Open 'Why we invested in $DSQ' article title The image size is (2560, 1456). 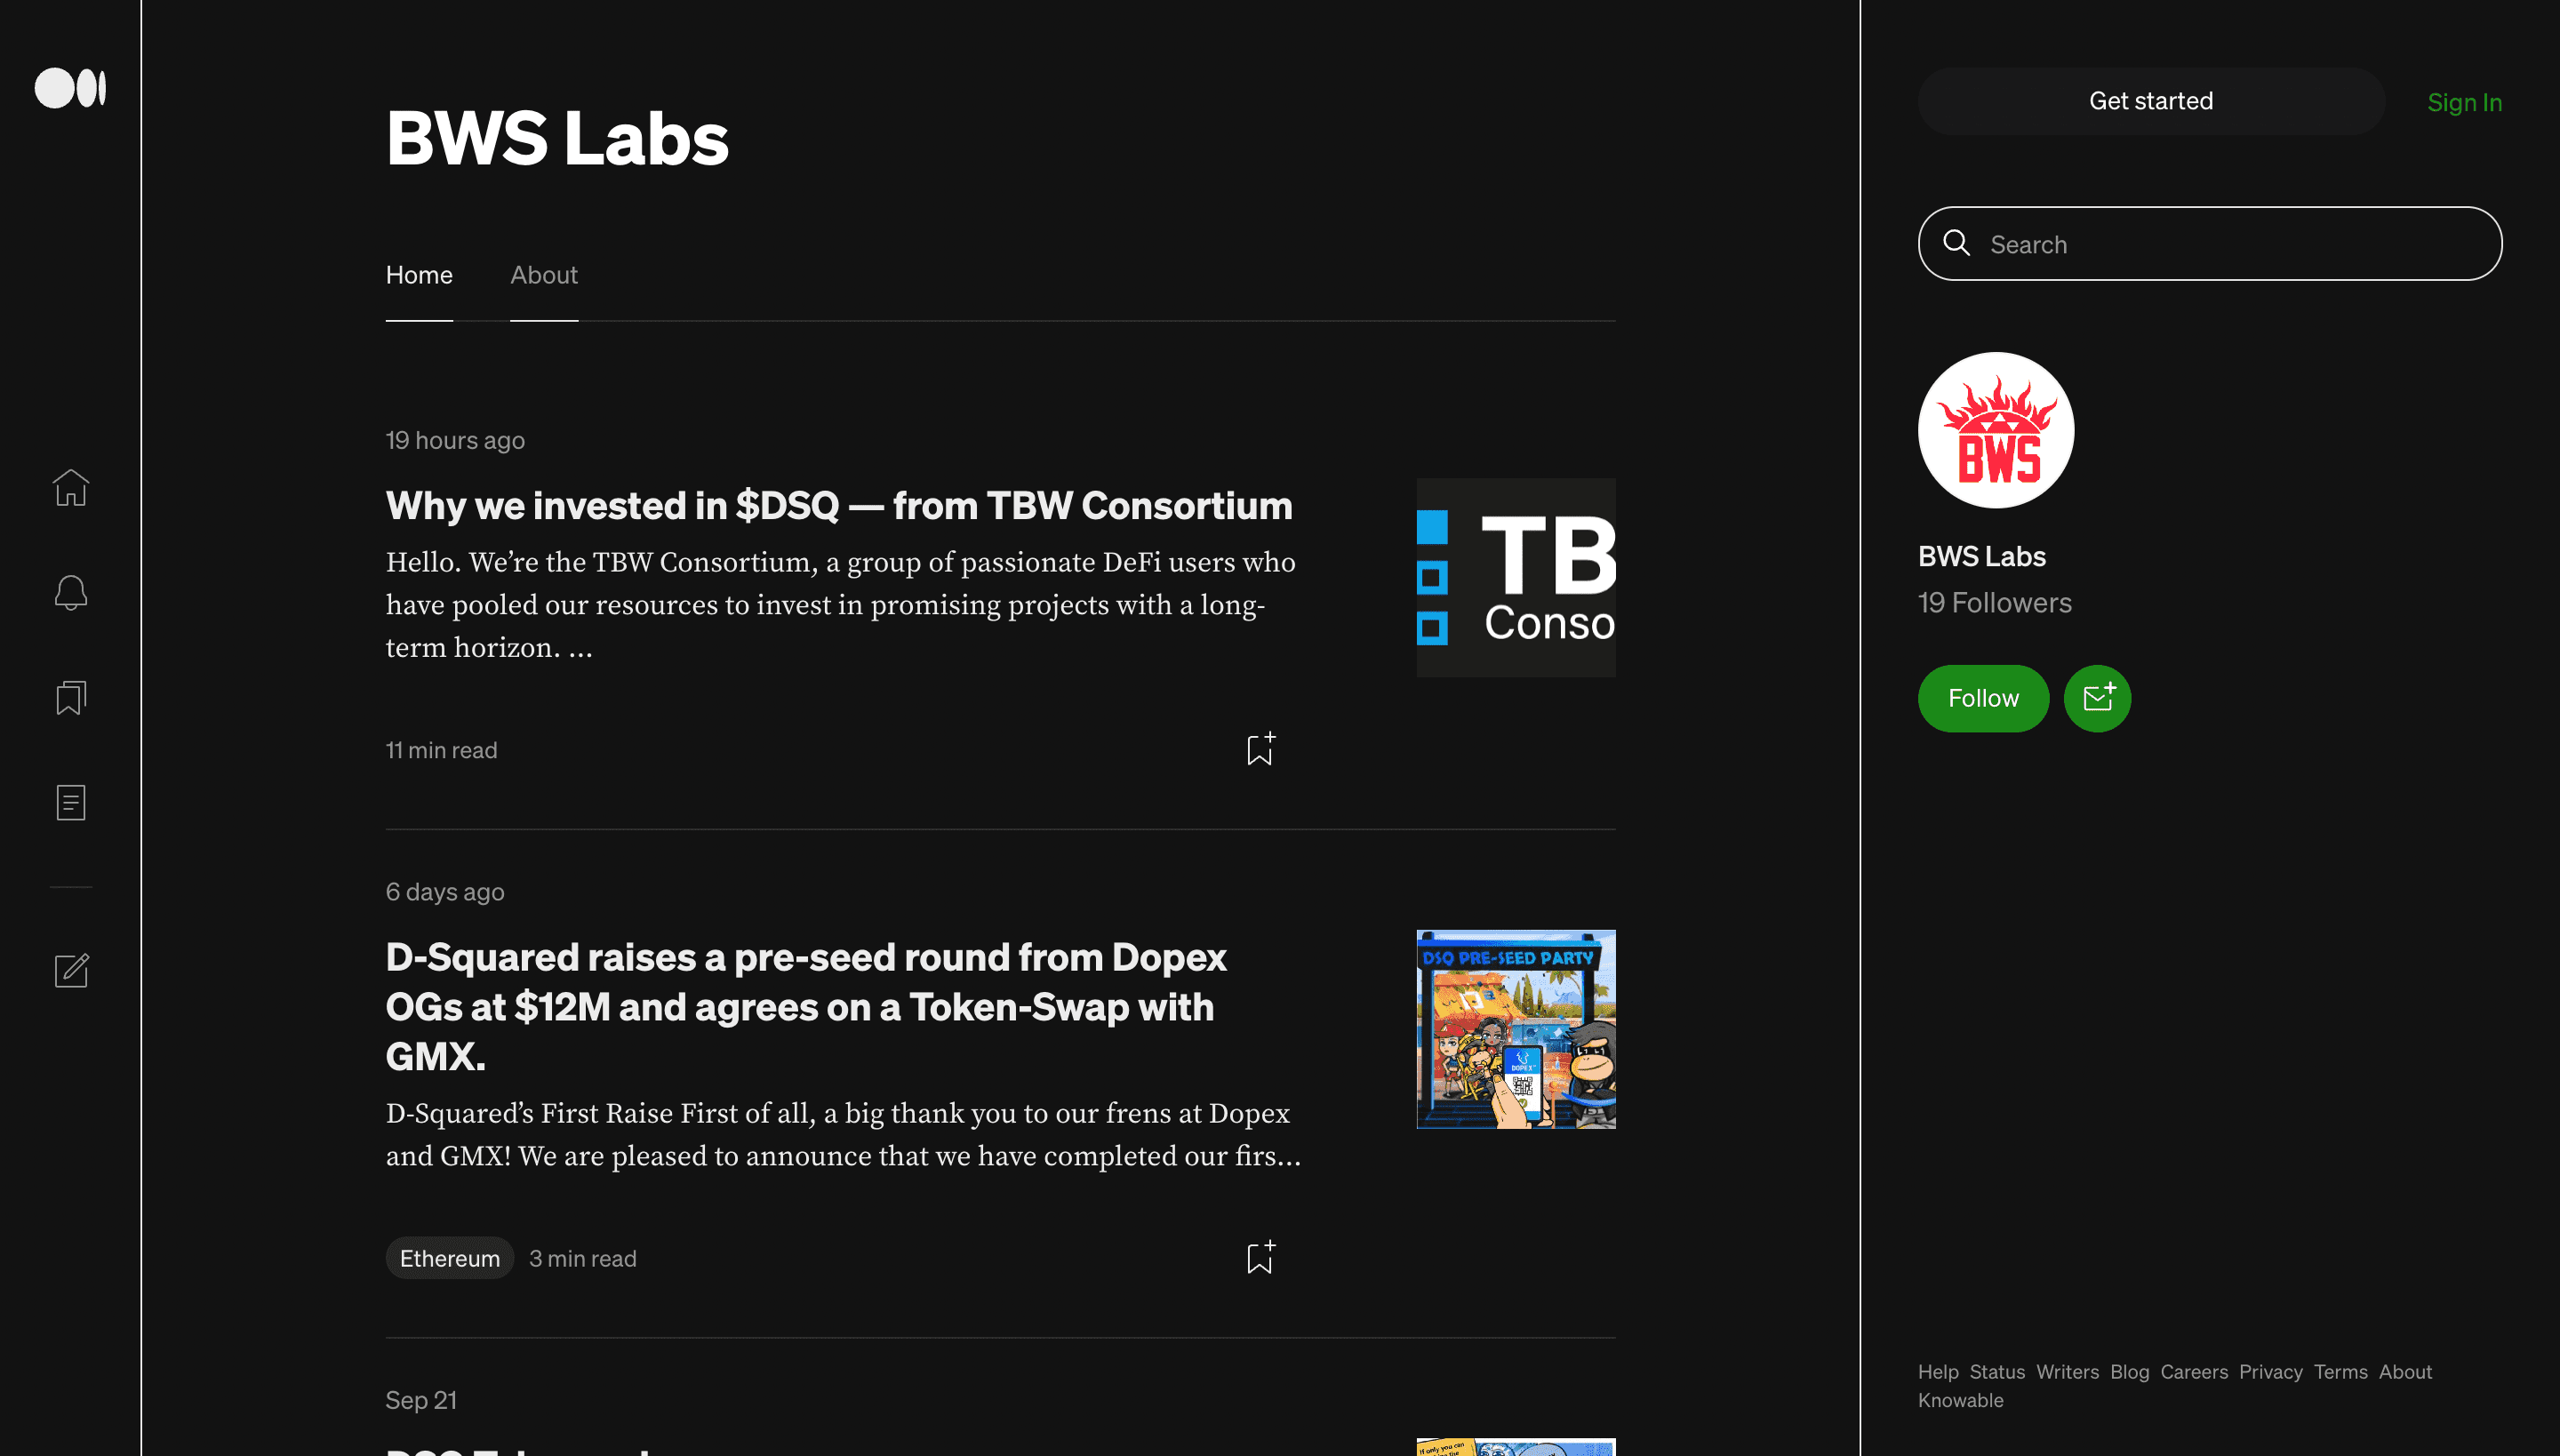tap(839, 506)
